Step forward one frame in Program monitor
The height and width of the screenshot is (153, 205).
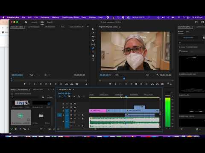(x=141, y=84)
